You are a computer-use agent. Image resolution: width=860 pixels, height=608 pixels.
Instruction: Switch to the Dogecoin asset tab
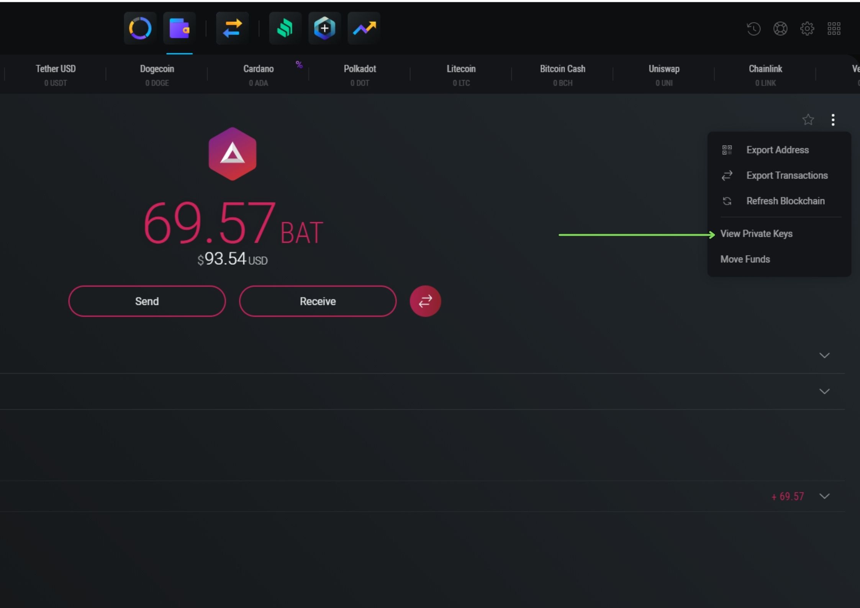click(x=157, y=75)
